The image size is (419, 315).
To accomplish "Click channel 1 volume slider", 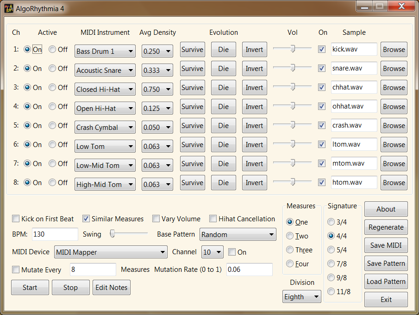I will [293, 49].
